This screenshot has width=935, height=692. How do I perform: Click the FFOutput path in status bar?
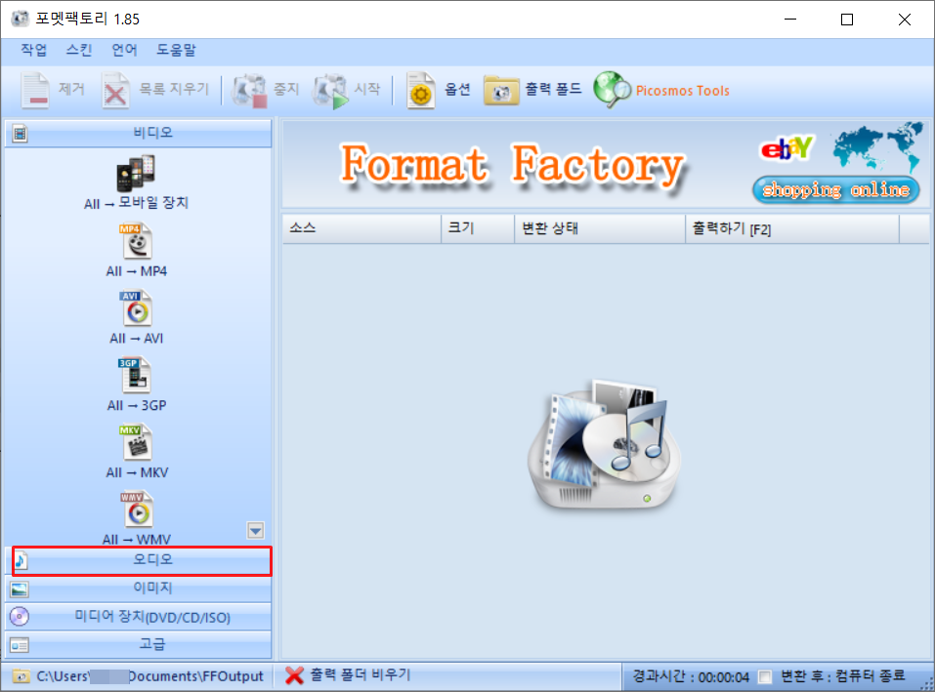pos(150,676)
